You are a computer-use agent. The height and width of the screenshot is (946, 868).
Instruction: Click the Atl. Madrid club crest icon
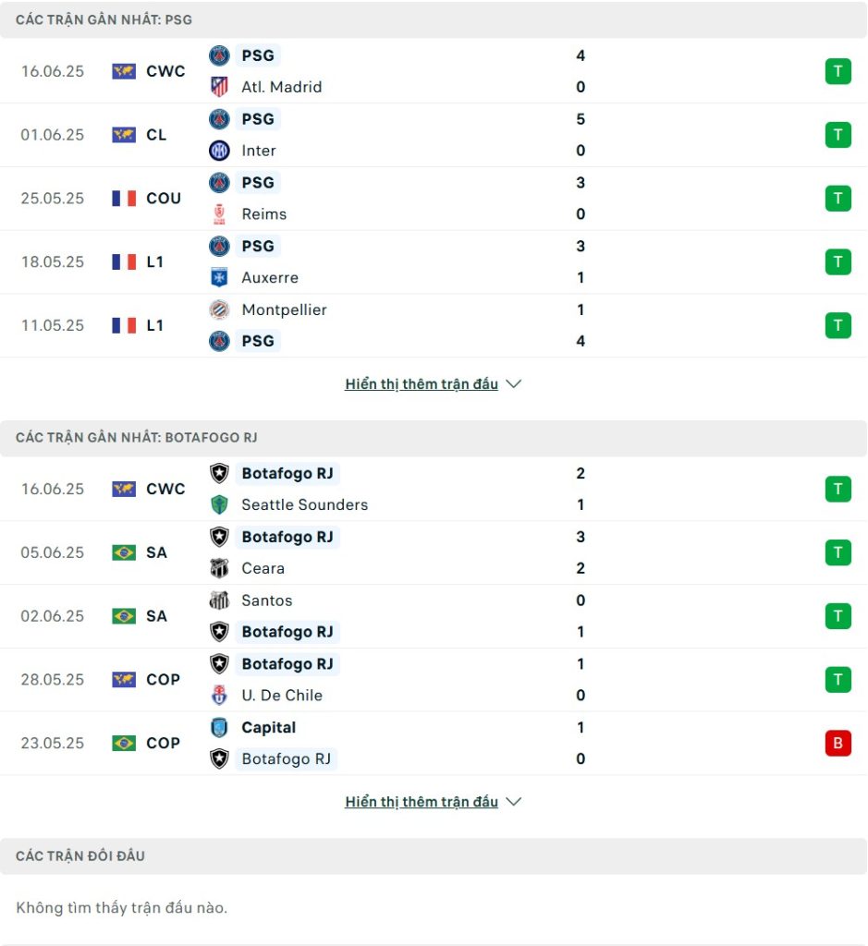coord(219,87)
